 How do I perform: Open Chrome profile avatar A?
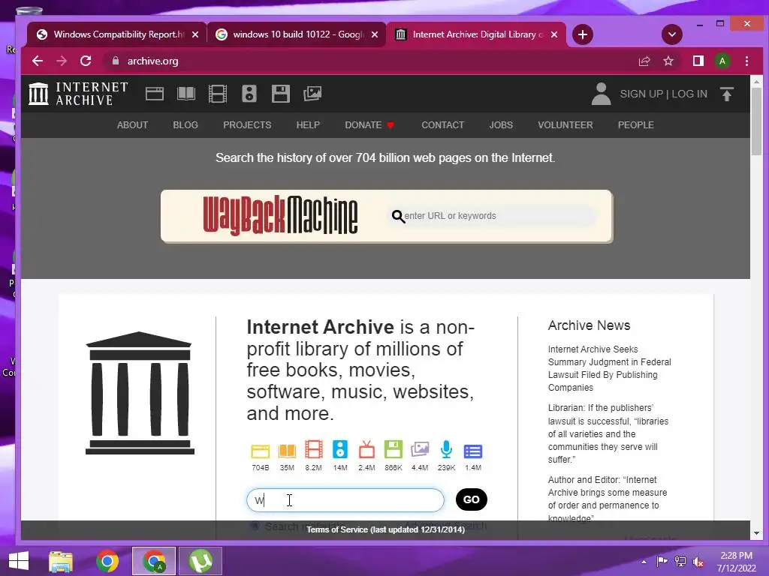[x=722, y=61]
